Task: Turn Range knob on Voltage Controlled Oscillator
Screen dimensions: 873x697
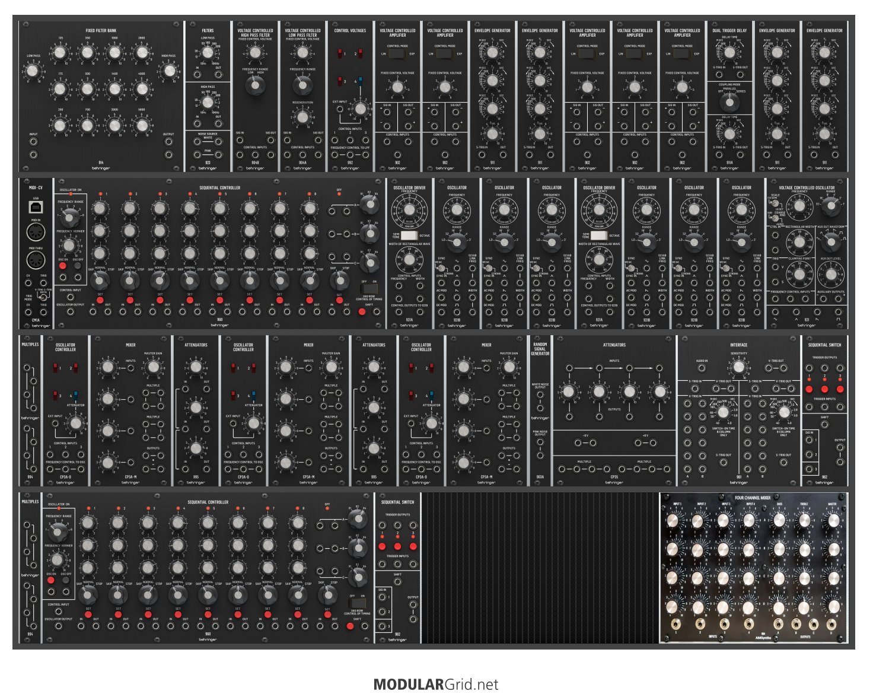Action: (831, 206)
